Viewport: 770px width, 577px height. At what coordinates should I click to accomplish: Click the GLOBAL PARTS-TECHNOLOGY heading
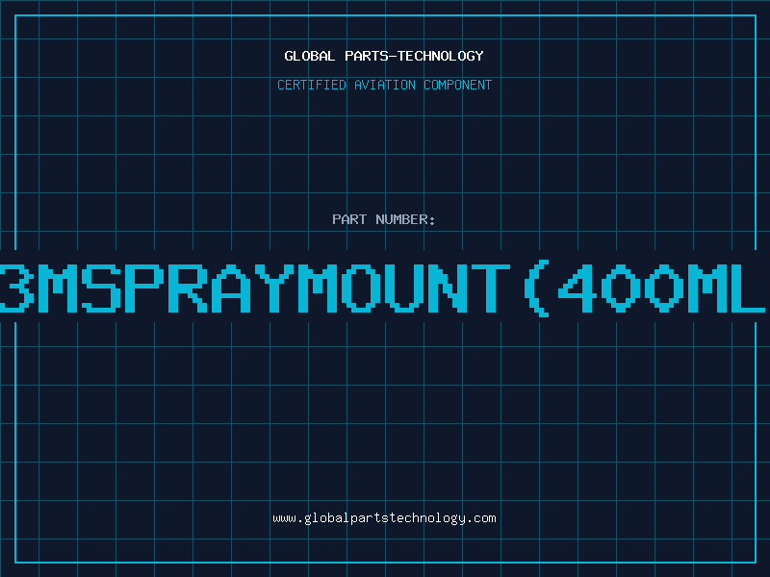(x=384, y=56)
